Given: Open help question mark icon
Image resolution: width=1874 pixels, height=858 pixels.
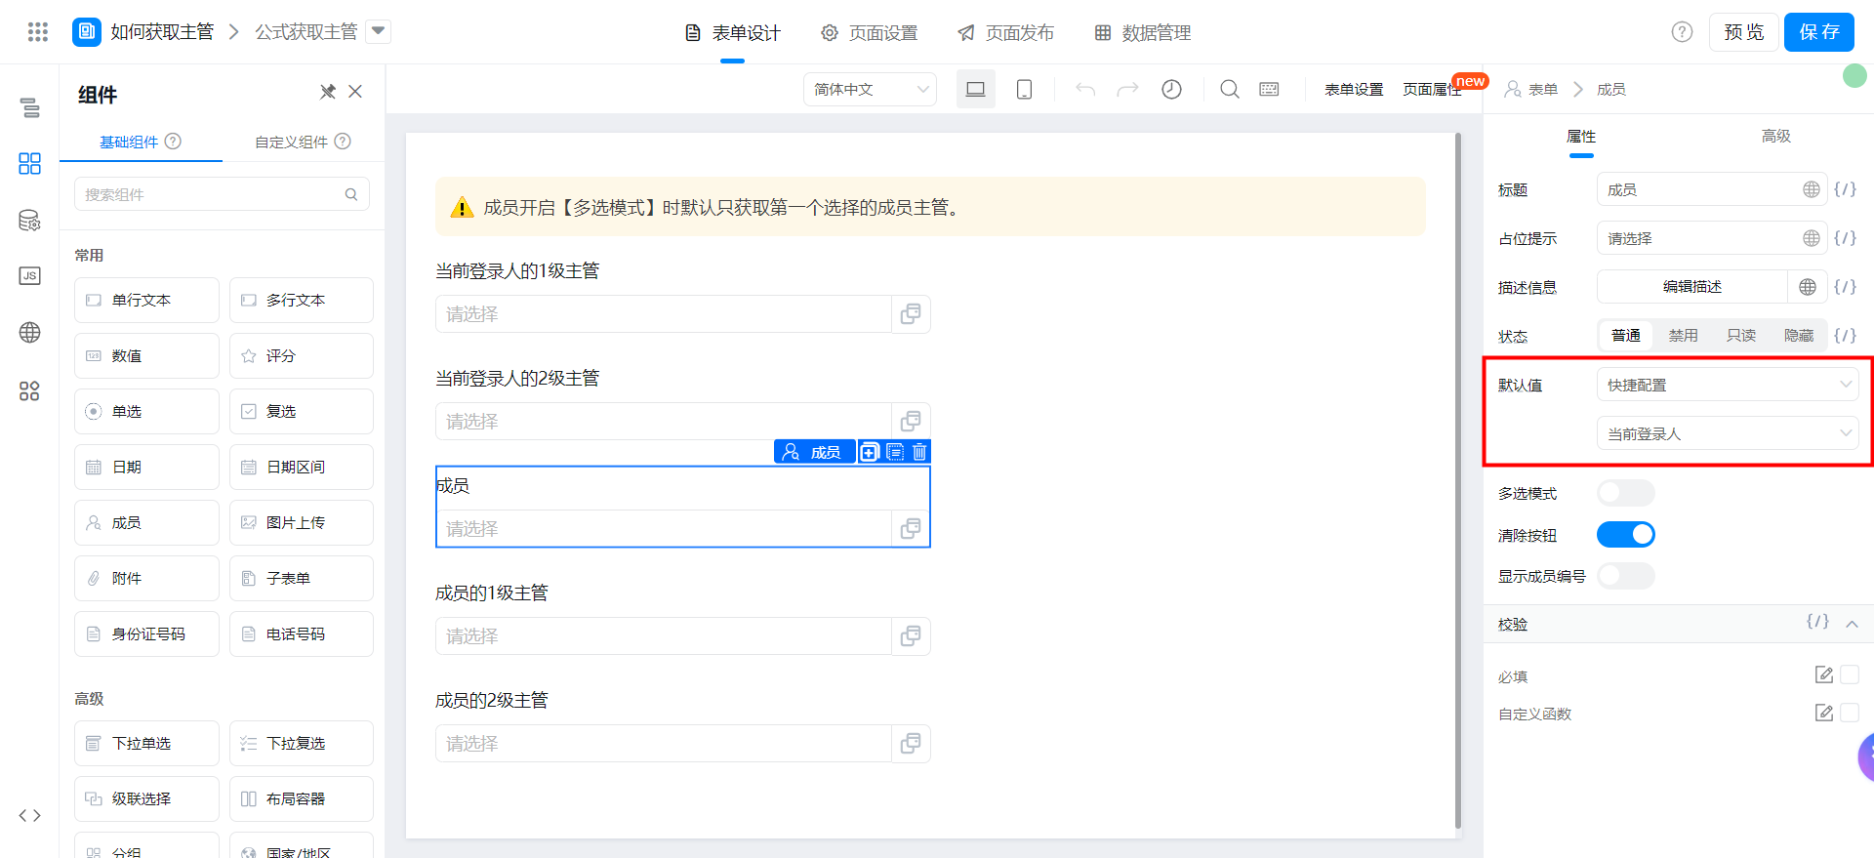Looking at the screenshot, I should pyautogui.click(x=1682, y=32).
